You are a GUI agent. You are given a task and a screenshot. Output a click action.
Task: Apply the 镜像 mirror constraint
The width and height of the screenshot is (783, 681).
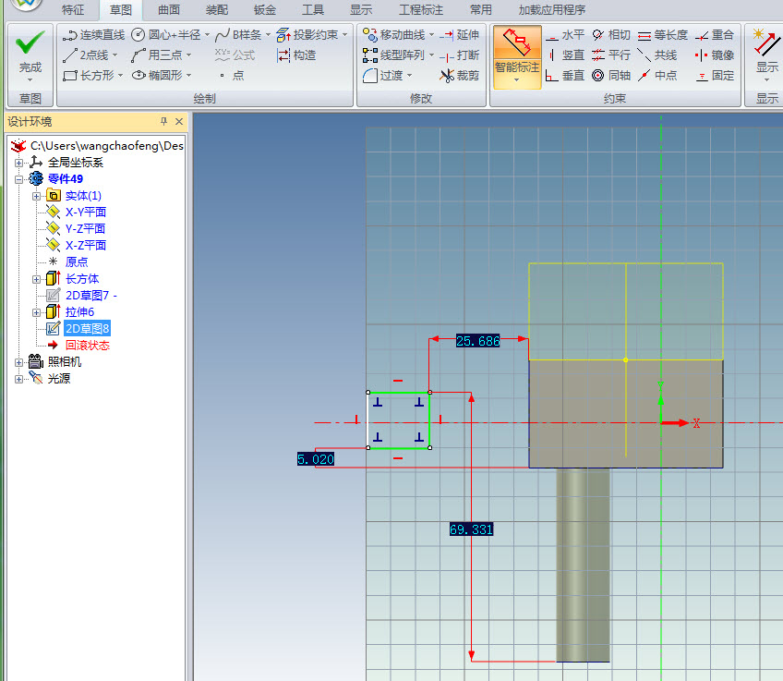pyautogui.click(x=715, y=55)
